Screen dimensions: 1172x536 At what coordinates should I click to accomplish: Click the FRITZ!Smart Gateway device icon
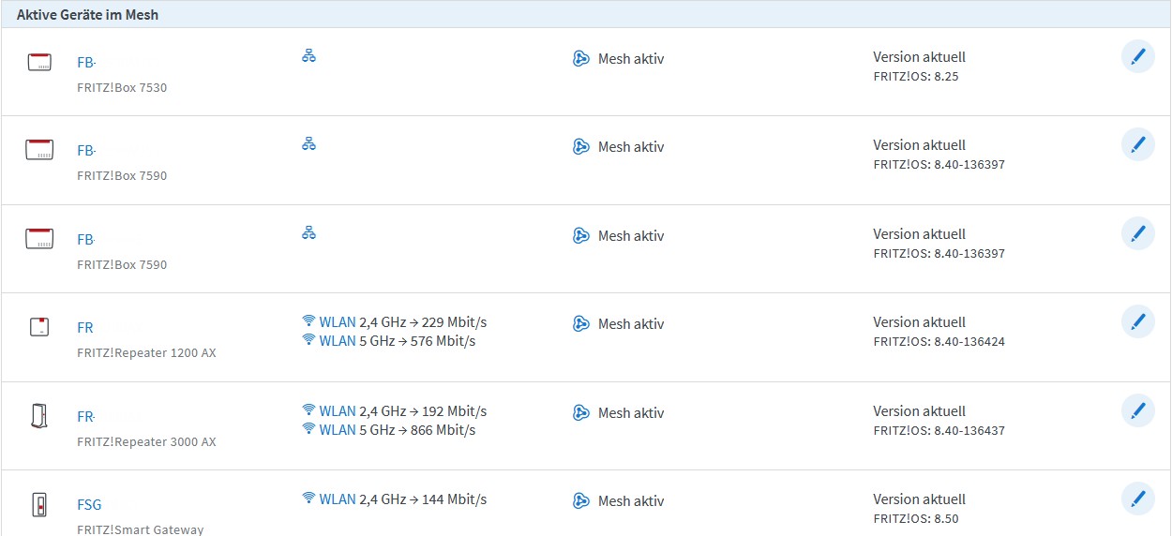pos(39,504)
